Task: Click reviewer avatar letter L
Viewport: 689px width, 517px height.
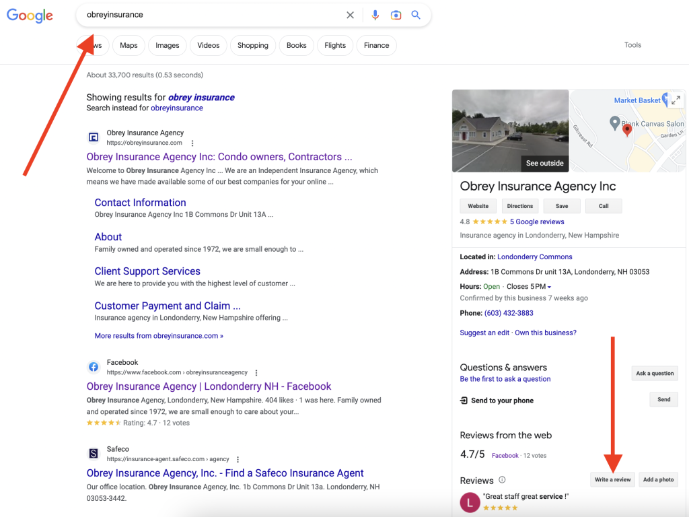Action: (x=470, y=502)
